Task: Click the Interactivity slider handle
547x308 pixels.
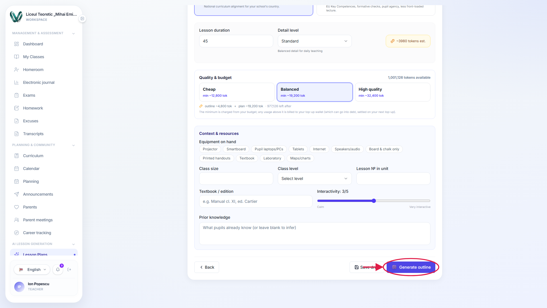Action: [374, 201]
